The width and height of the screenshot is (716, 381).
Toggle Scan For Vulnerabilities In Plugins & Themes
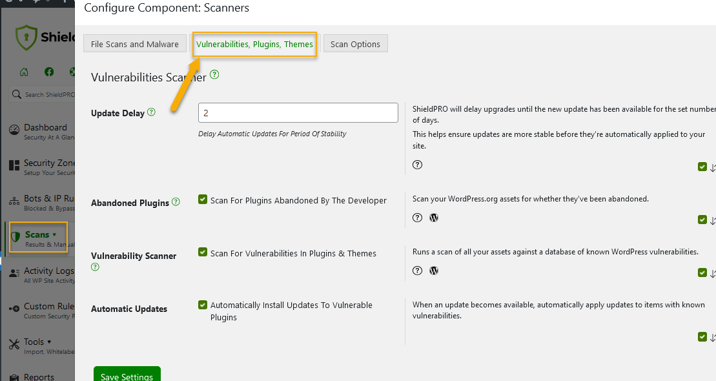click(x=203, y=252)
